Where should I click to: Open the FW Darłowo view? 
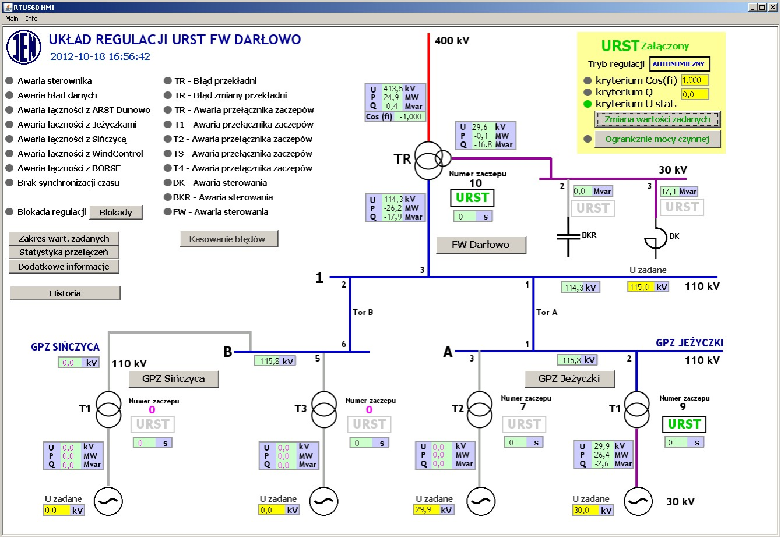pyautogui.click(x=481, y=245)
